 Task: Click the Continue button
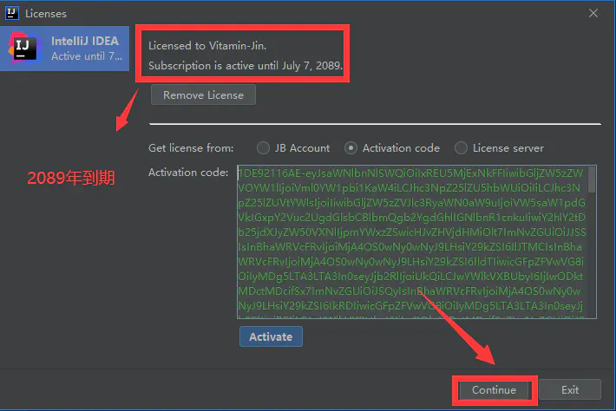494,390
